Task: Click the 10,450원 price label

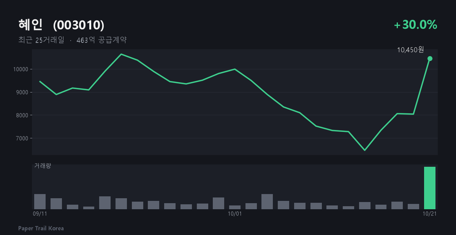Action: pos(410,50)
